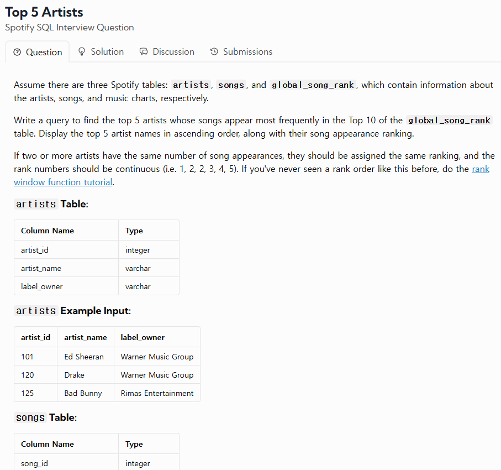
Task: Select the Bad Bunny cell in example input
Action: 85,393
